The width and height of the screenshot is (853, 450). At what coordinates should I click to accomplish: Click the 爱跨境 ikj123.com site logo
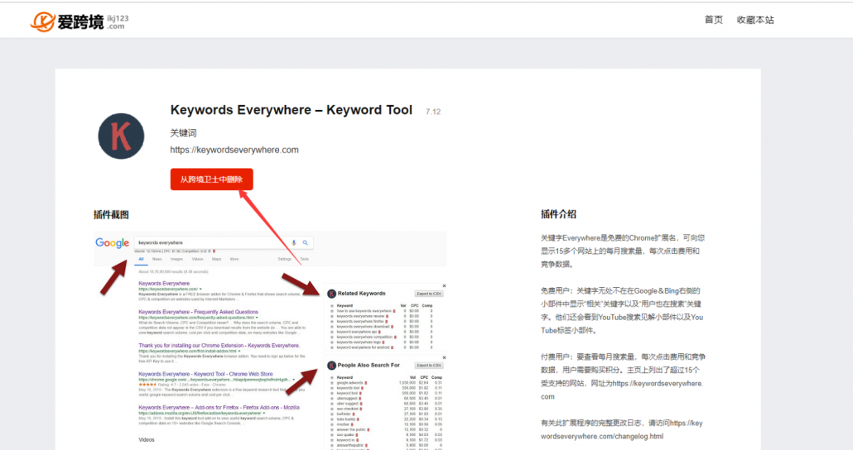pyautogui.click(x=80, y=22)
